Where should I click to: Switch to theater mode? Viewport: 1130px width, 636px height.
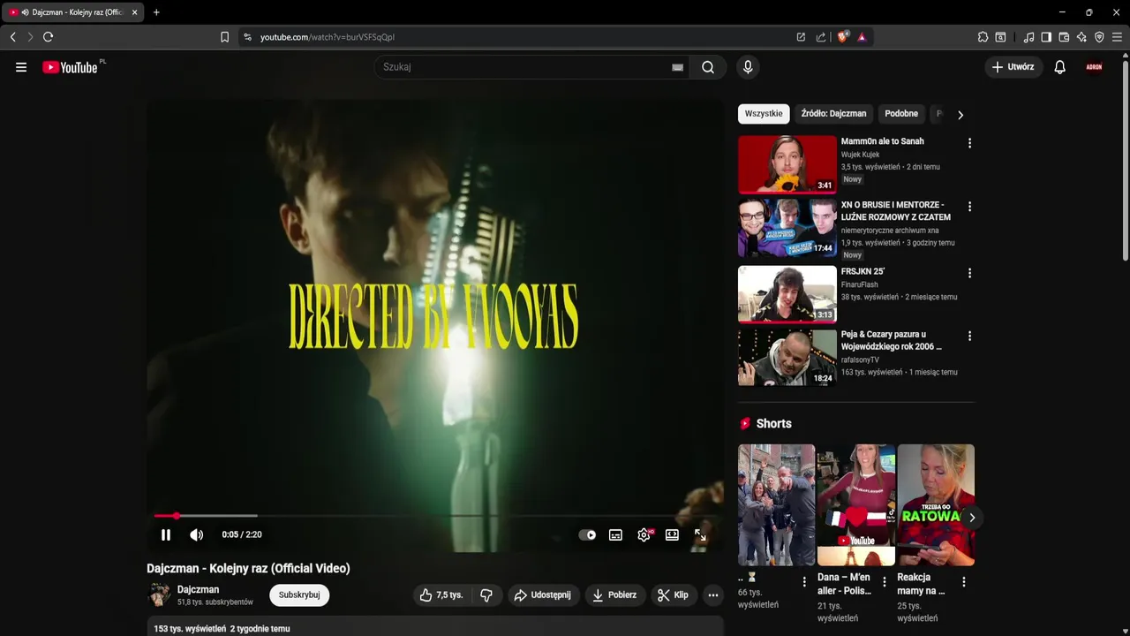(672, 534)
